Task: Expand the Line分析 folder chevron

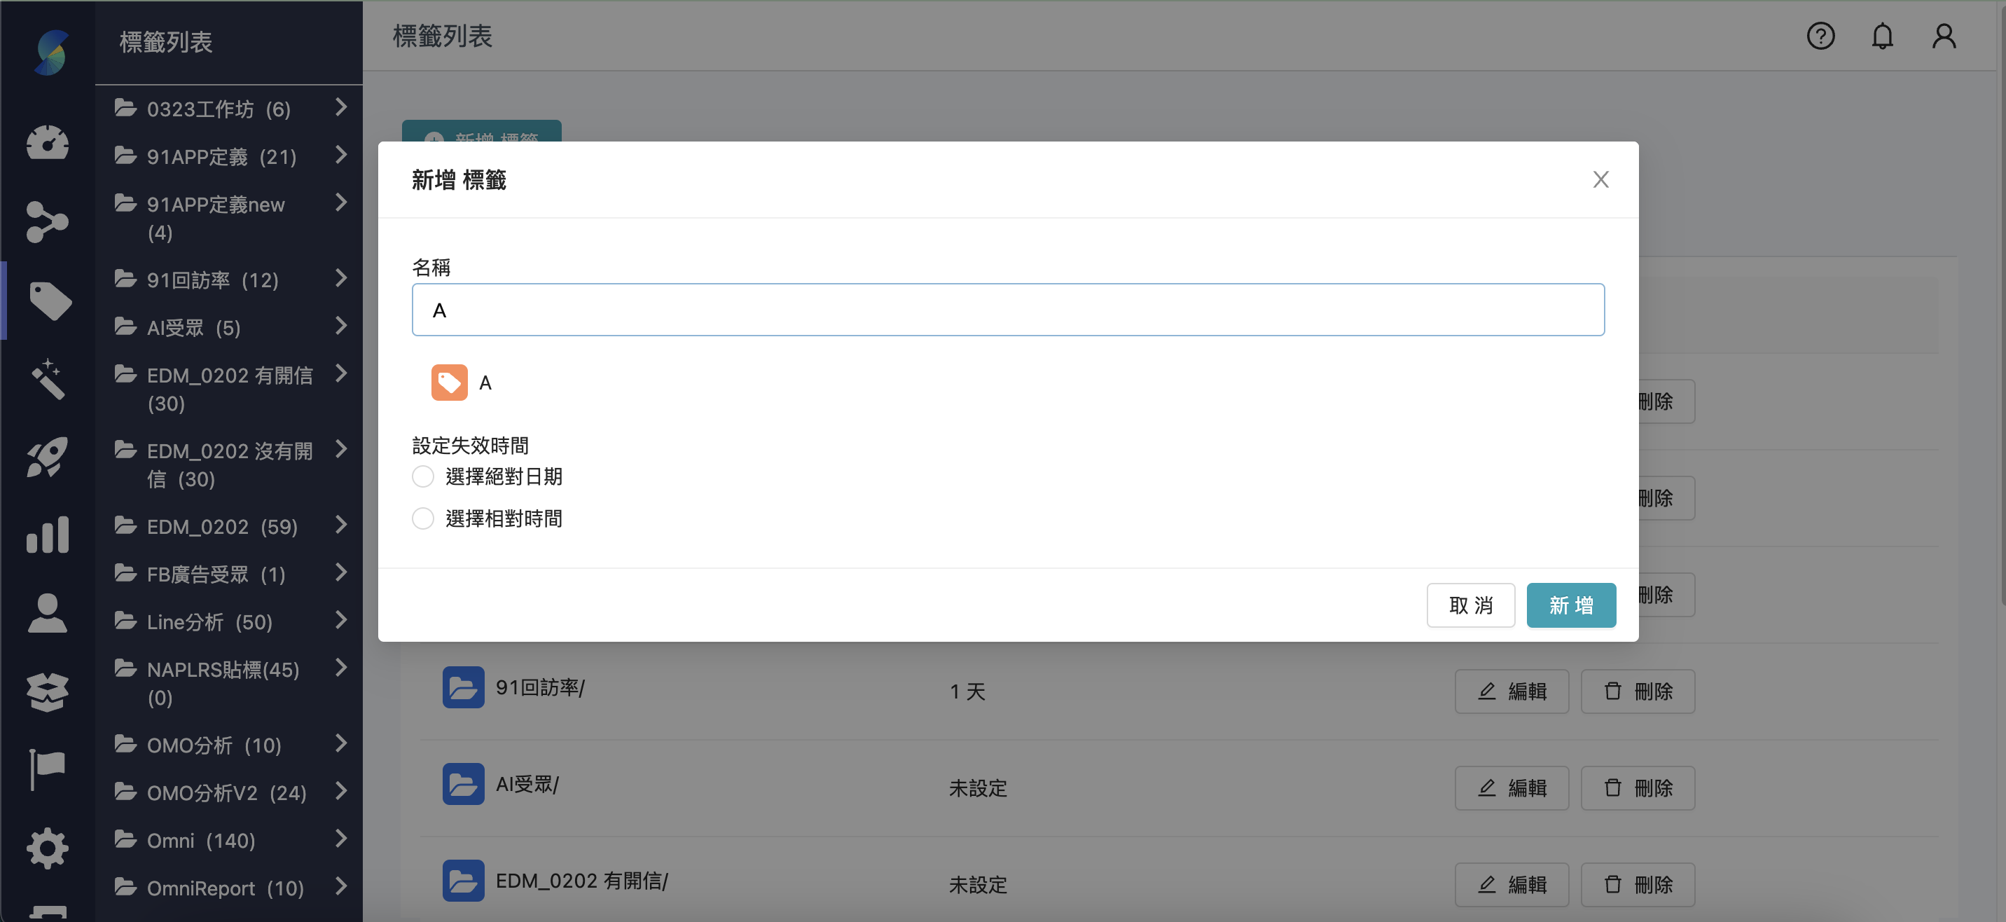Action: point(340,621)
